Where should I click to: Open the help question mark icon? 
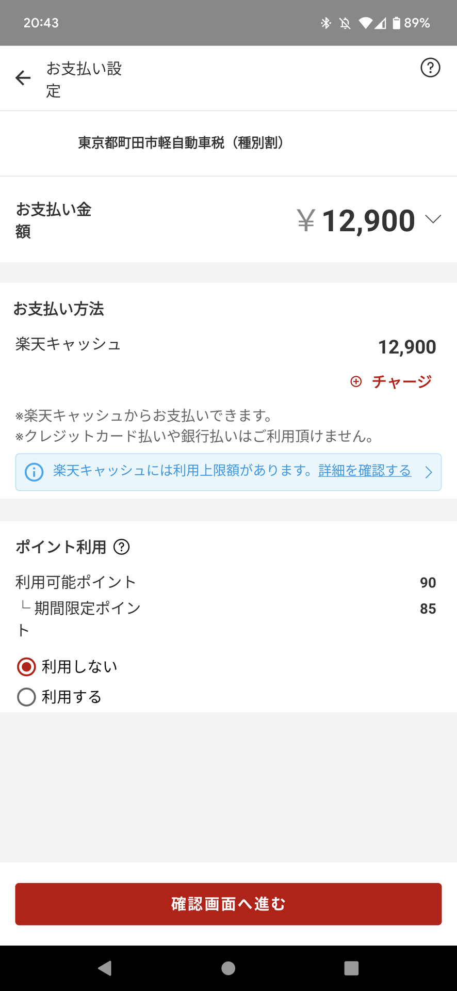(x=430, y=68)
